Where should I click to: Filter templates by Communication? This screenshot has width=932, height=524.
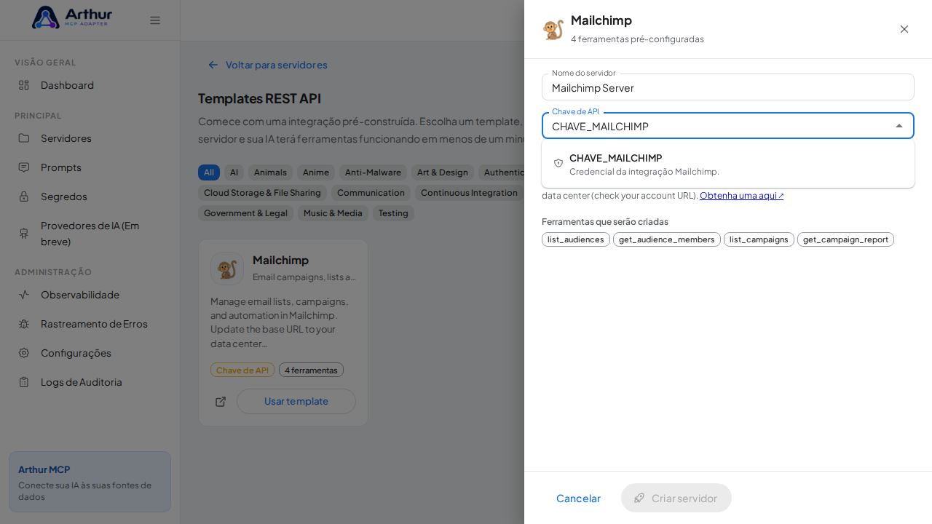(371, 193)
